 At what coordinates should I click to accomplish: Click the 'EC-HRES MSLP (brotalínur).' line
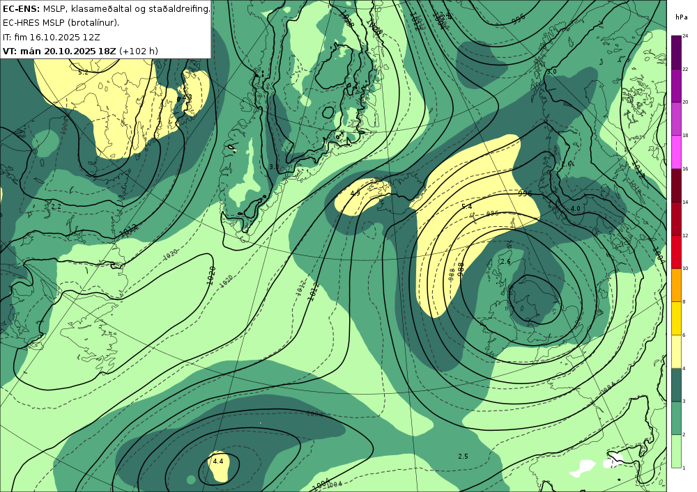tap(61, 23)
